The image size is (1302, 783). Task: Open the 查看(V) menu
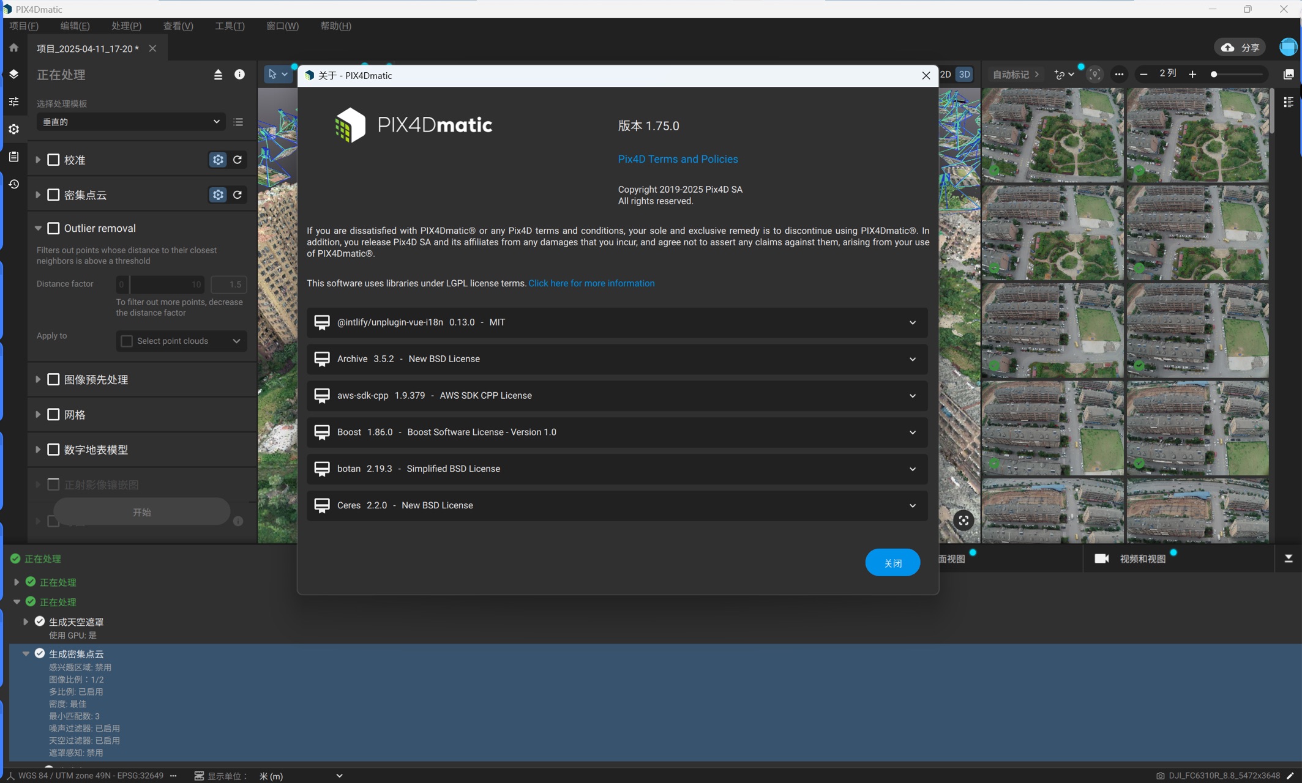178,26
